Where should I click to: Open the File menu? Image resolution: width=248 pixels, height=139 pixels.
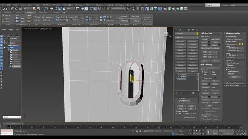3,5
